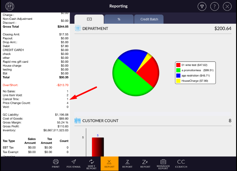237x171 pixels.
Task: Close the Reporting screen
Action: (x=227, y=6)
